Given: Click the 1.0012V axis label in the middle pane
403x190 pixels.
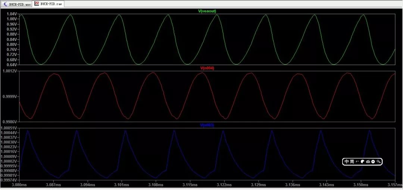Looking at the screenshot, I should [10, 71].
